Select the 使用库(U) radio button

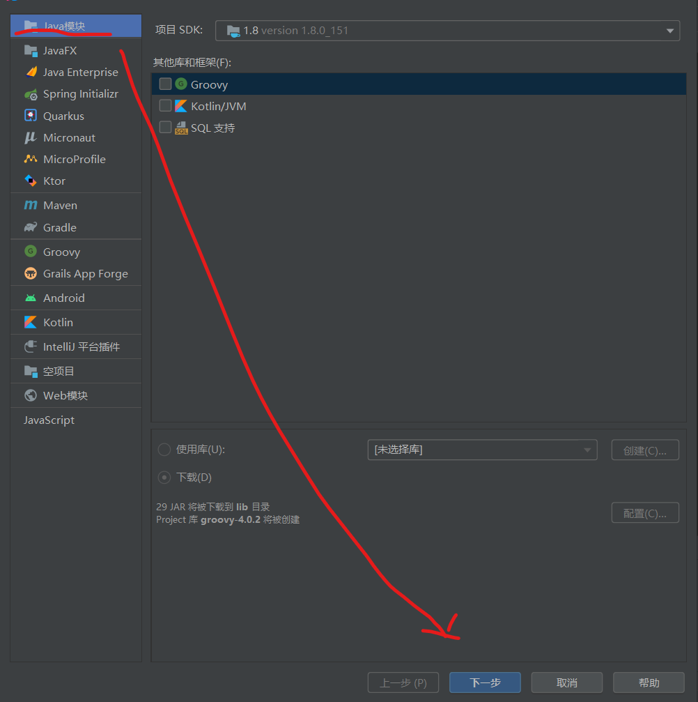coord(164,450)
